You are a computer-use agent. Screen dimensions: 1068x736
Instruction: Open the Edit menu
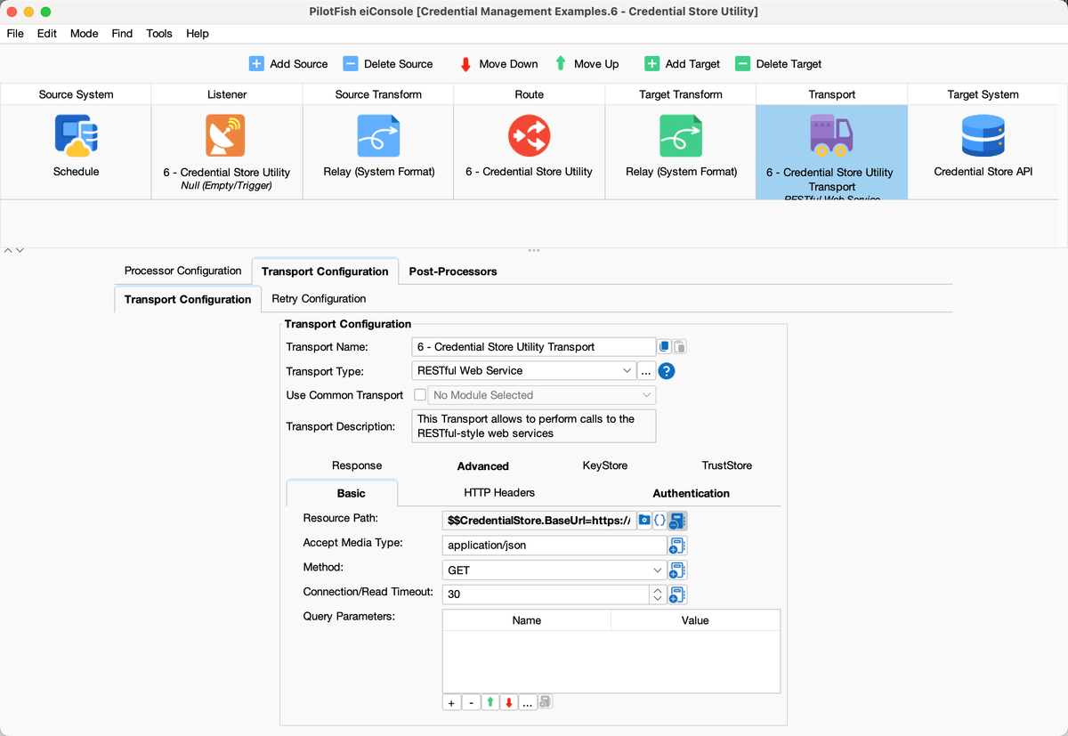click(x=47, y=34)
